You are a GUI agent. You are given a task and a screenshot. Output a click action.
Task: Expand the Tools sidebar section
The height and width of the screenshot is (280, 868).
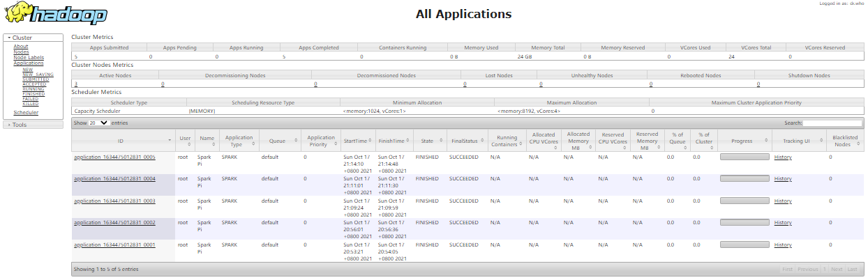(x=20, y=125)
